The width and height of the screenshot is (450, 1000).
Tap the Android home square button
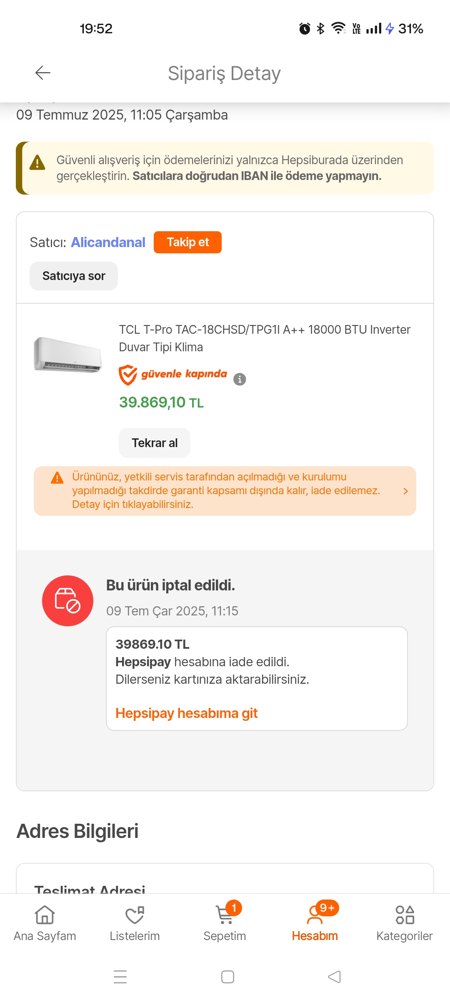(x=227, y=977)
